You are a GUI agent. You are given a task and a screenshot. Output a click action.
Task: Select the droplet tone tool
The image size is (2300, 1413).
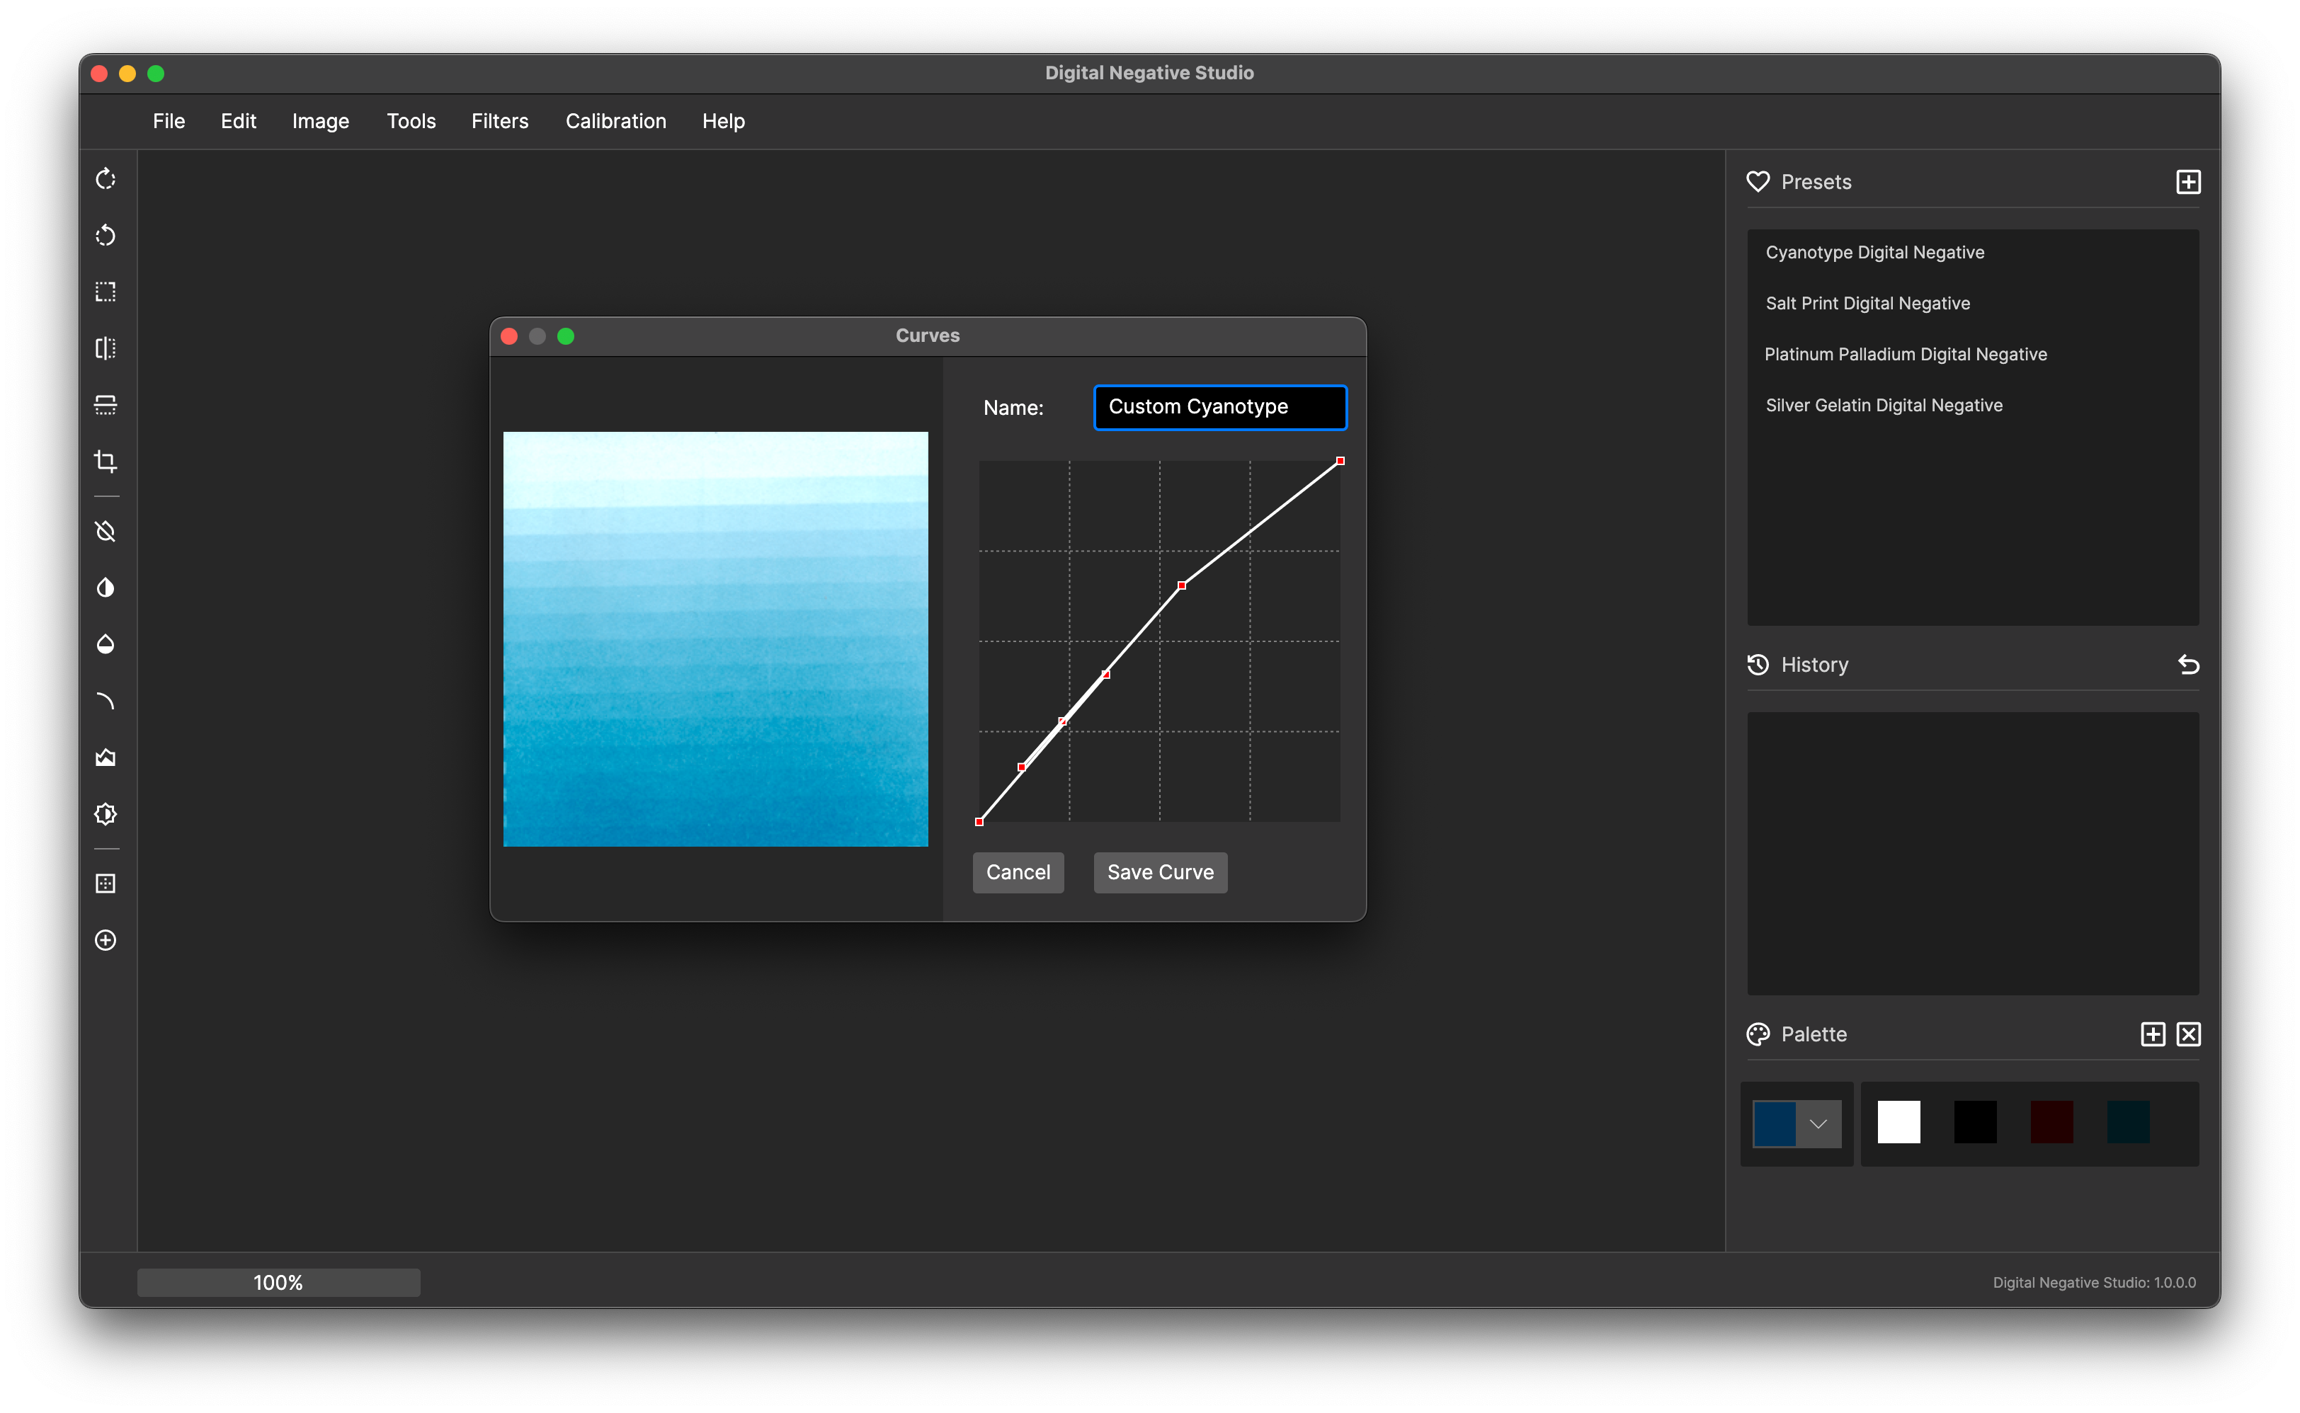[106, 644]
